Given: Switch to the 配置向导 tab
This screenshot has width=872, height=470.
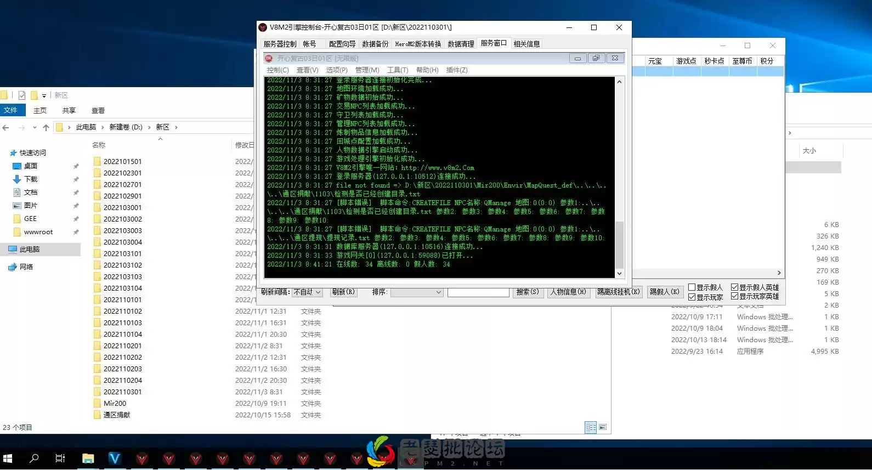Looking at the screenshot, I should coord(342,44).
